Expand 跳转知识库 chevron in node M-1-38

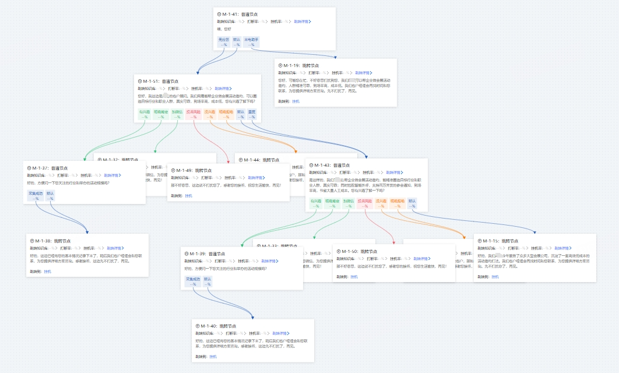[56, 248]
